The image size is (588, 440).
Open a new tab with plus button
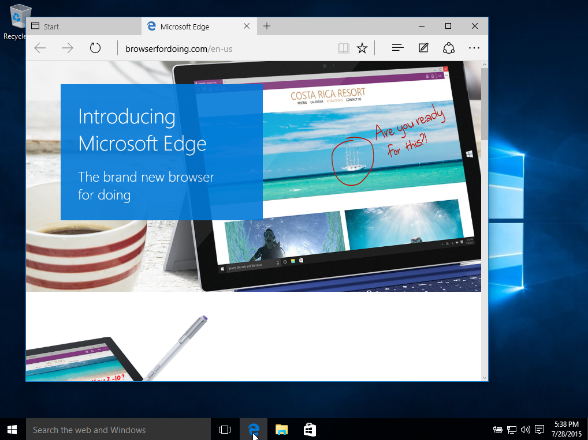click(x=266, y=27)
